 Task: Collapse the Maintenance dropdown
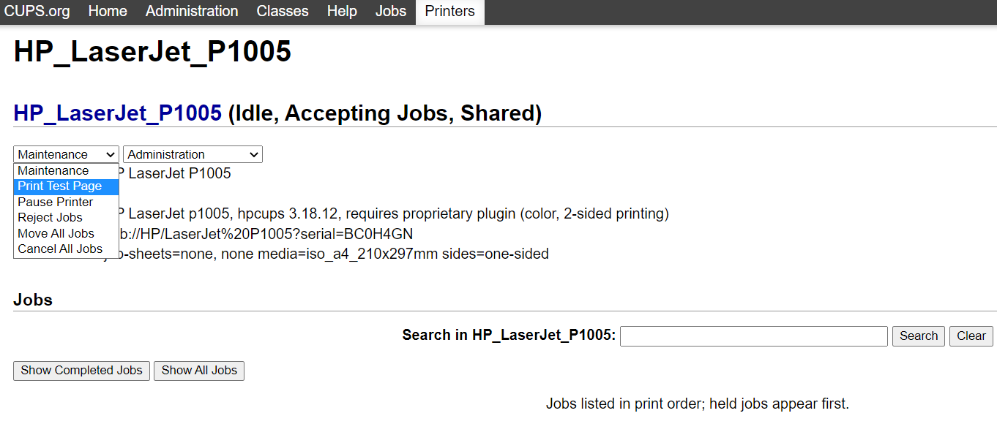pos(66,154)
